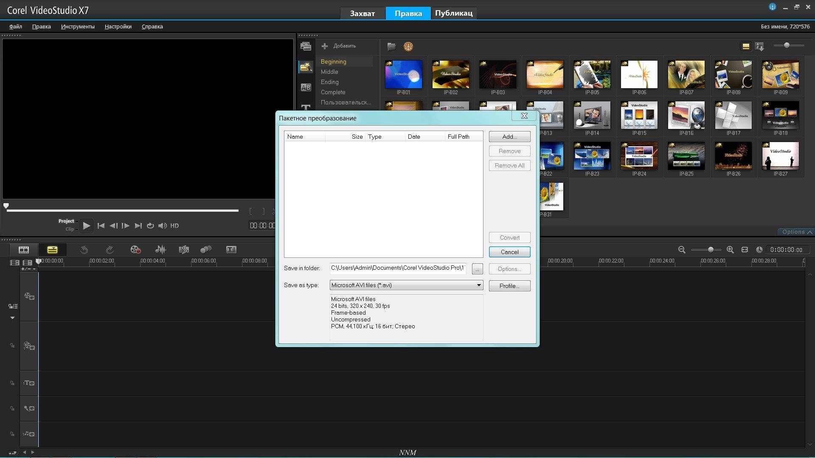
Task: Switch library to large thumbnail view icon
Action: 746,46
